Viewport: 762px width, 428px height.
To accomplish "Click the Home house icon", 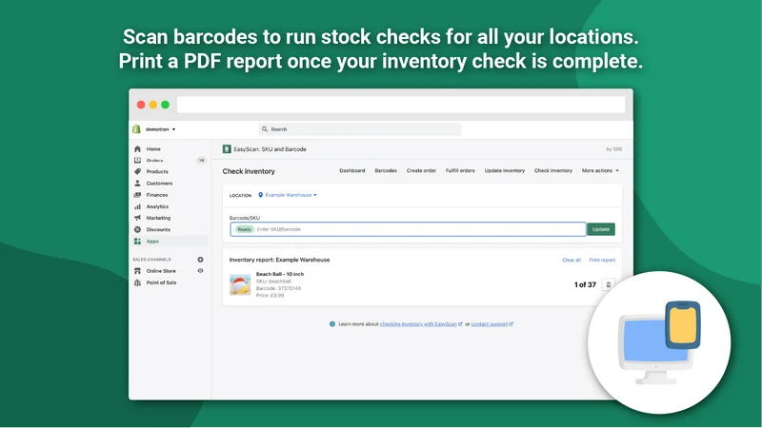I will click(x=137, y=149).
